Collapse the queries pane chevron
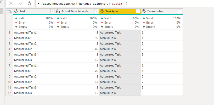The image size is (214, 105). [x=1, y=2]
